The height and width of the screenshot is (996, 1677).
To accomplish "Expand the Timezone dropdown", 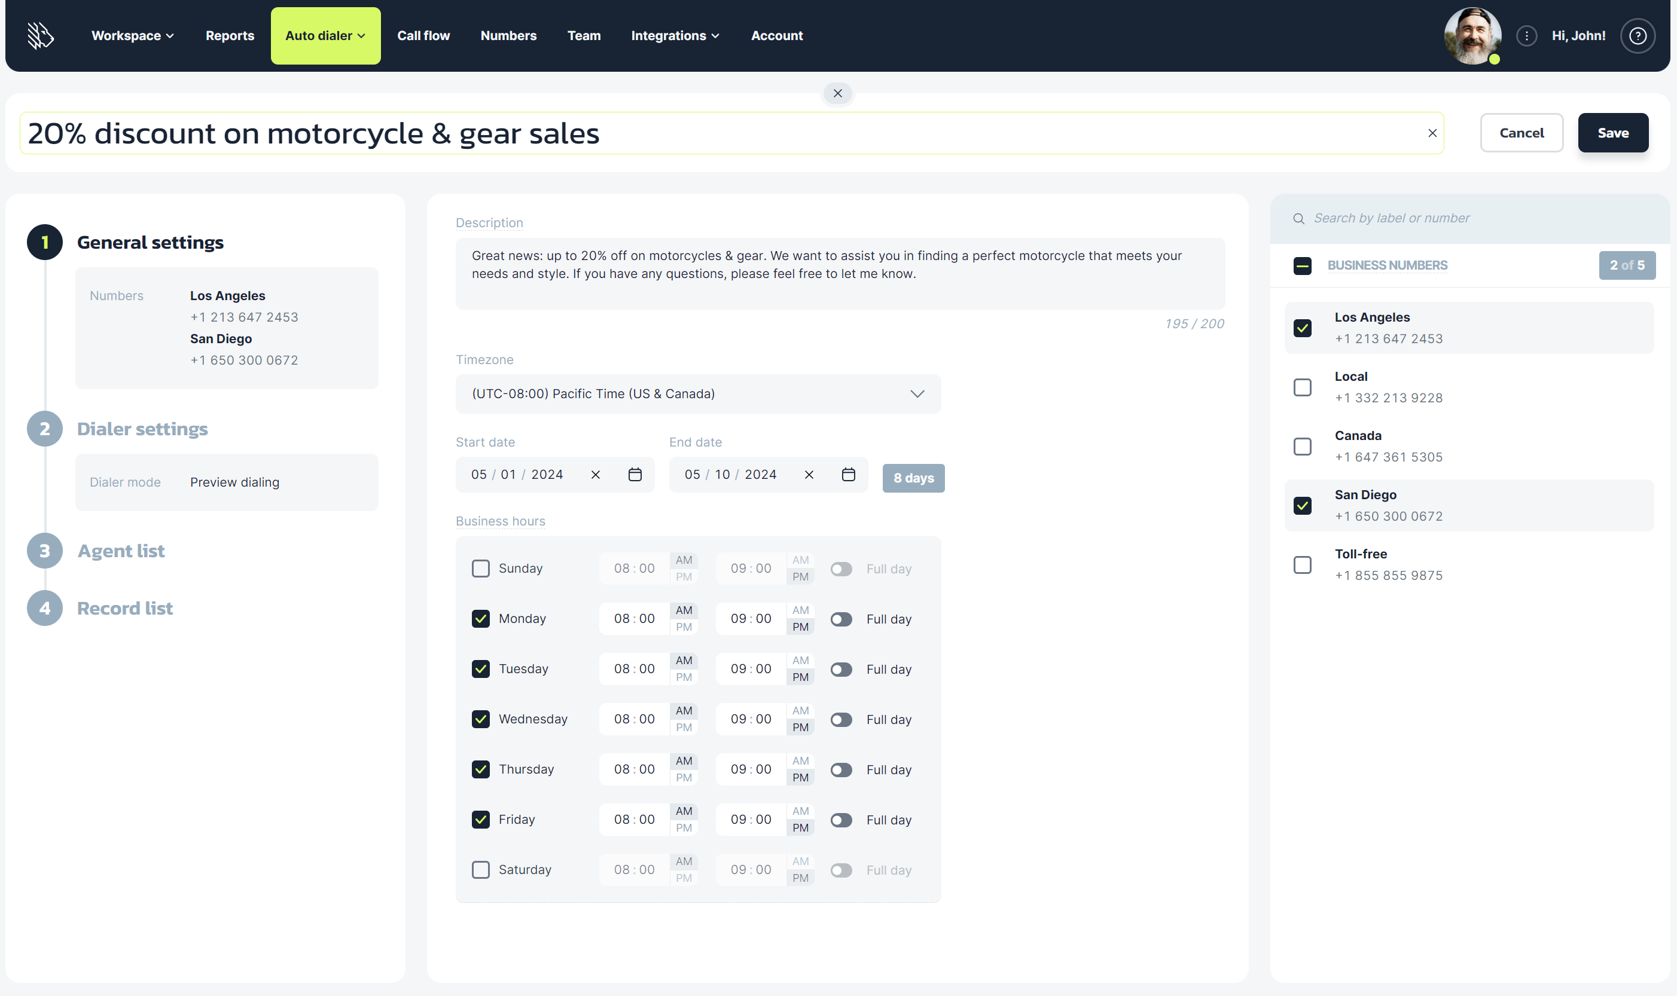I will (x=698, y=394).
